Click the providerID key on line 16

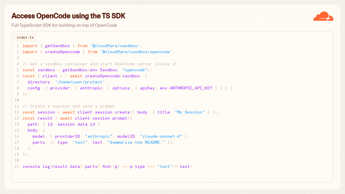coord(68,137)
